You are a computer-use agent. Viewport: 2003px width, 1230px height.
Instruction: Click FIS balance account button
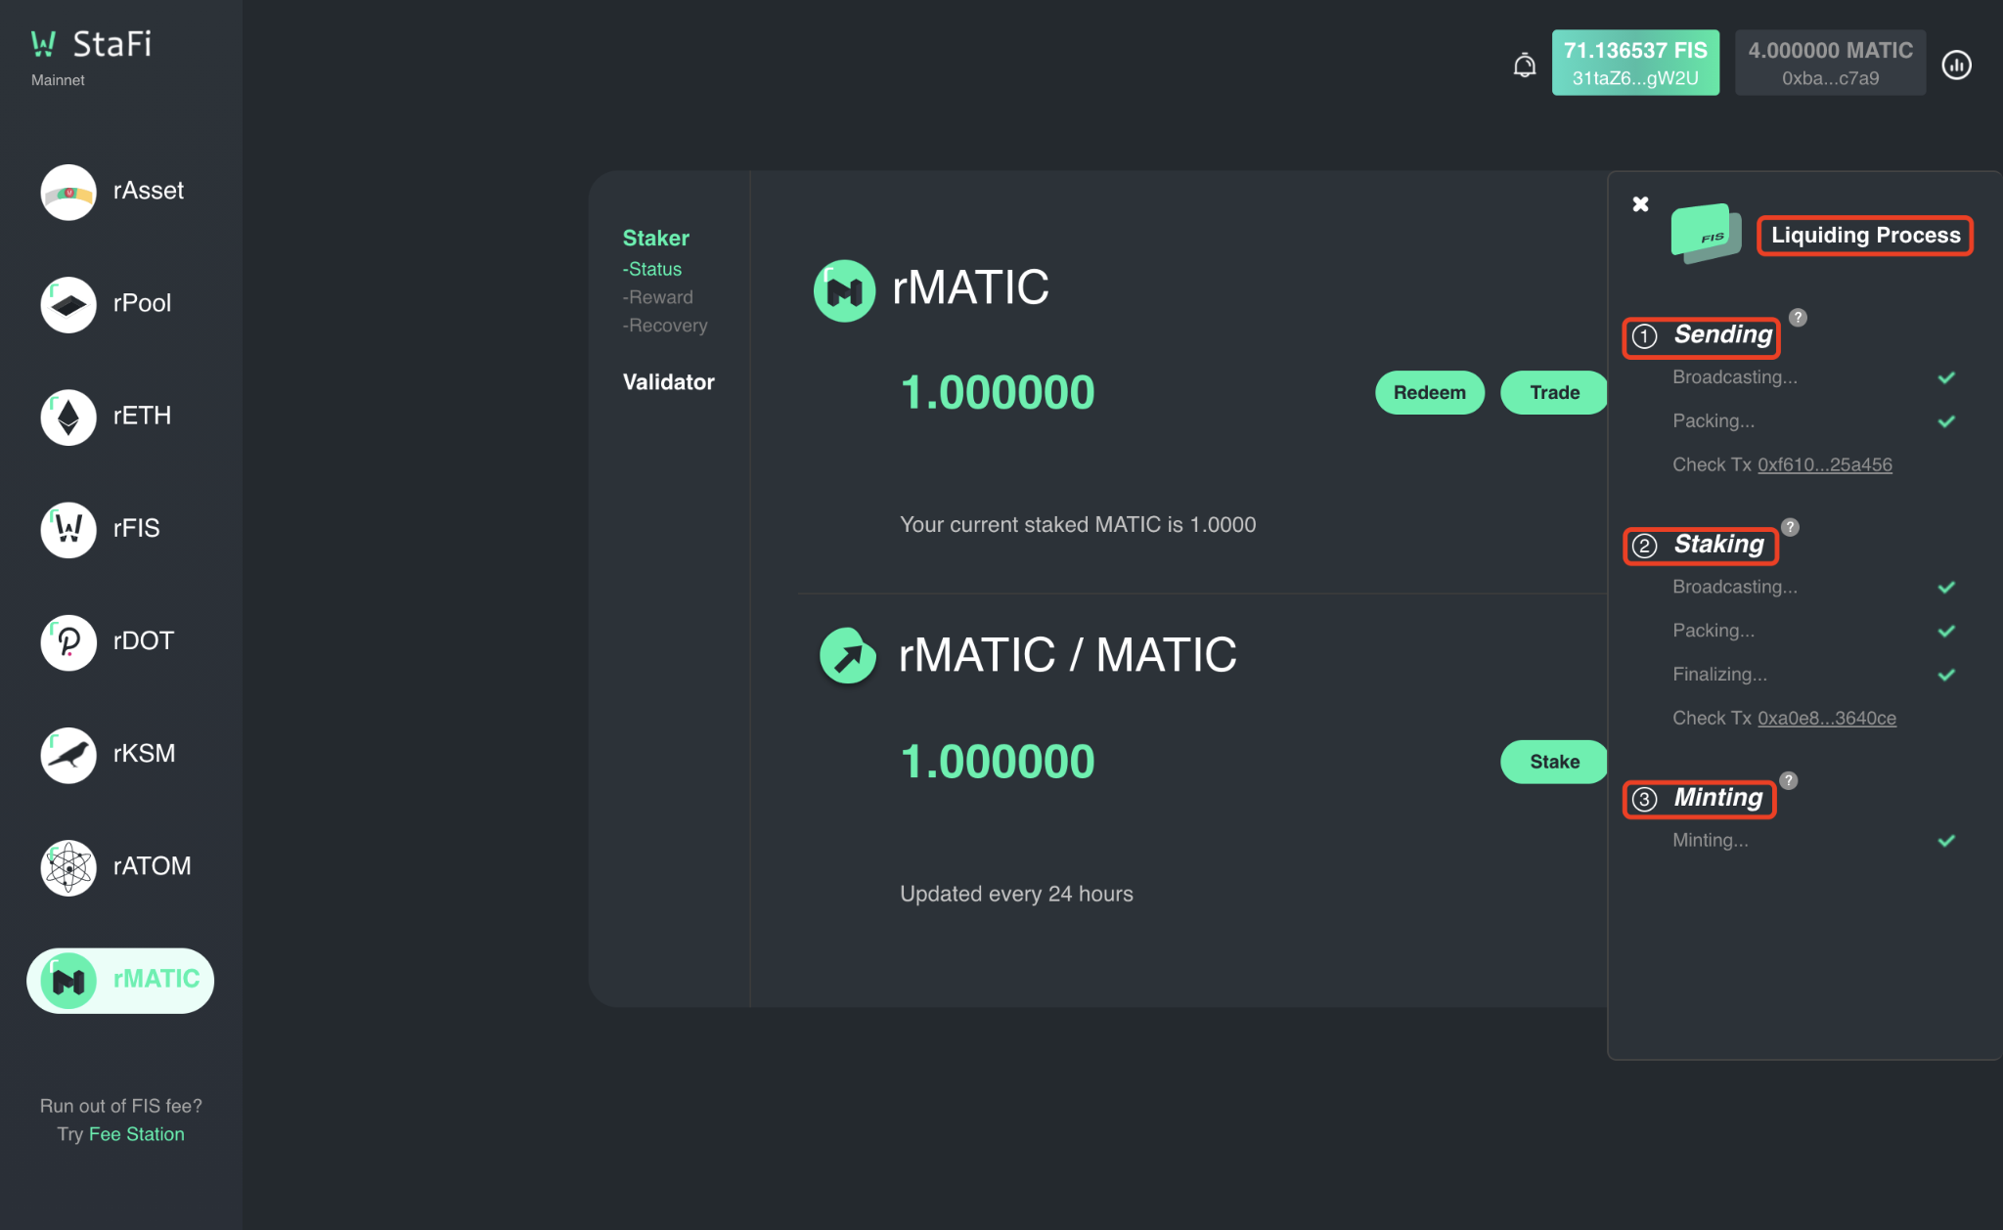pyautogui.click(x=1634, y=63)
